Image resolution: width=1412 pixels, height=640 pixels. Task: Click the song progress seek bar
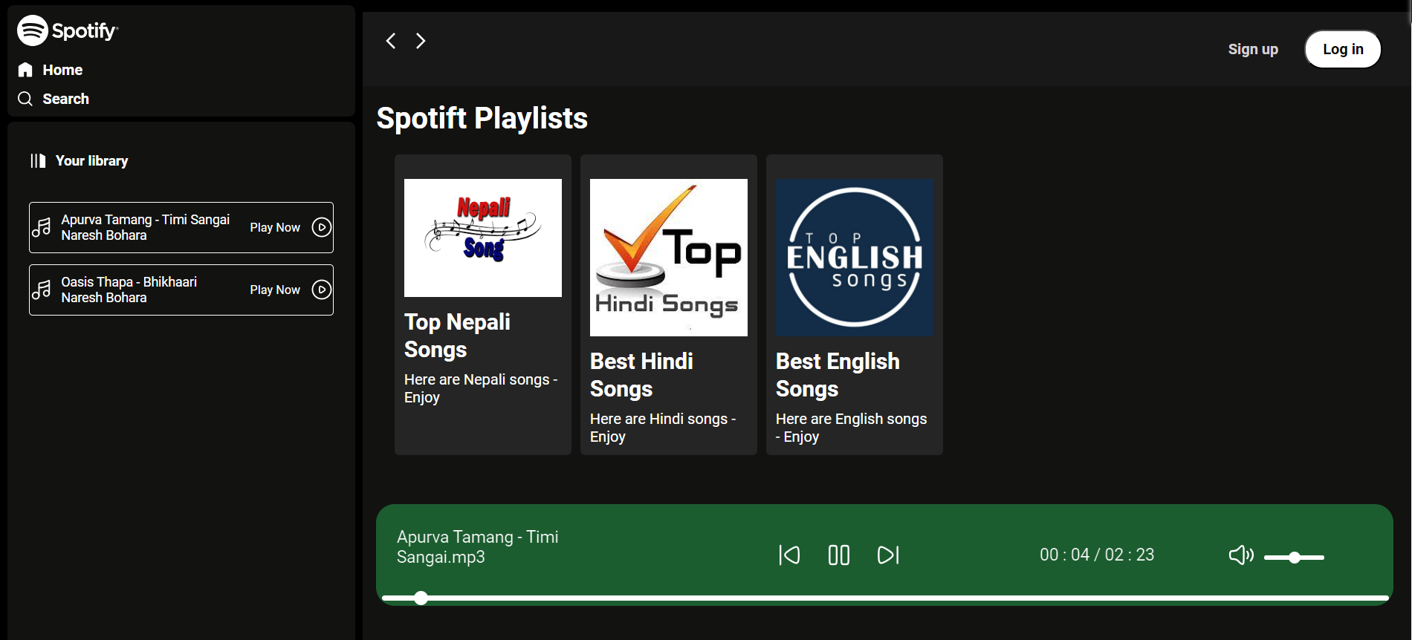click(x=885, y=598)
